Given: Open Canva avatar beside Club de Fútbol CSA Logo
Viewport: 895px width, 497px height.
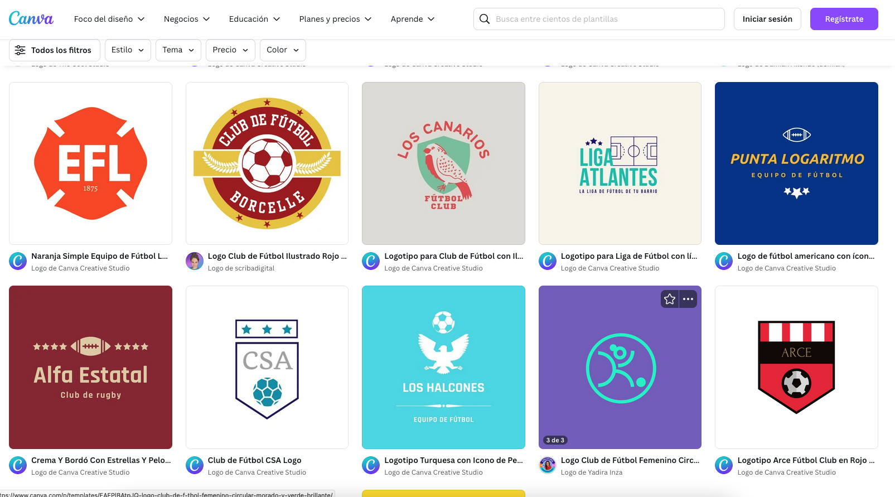Looking at the screenshot, I should click(x=195, y=465).
